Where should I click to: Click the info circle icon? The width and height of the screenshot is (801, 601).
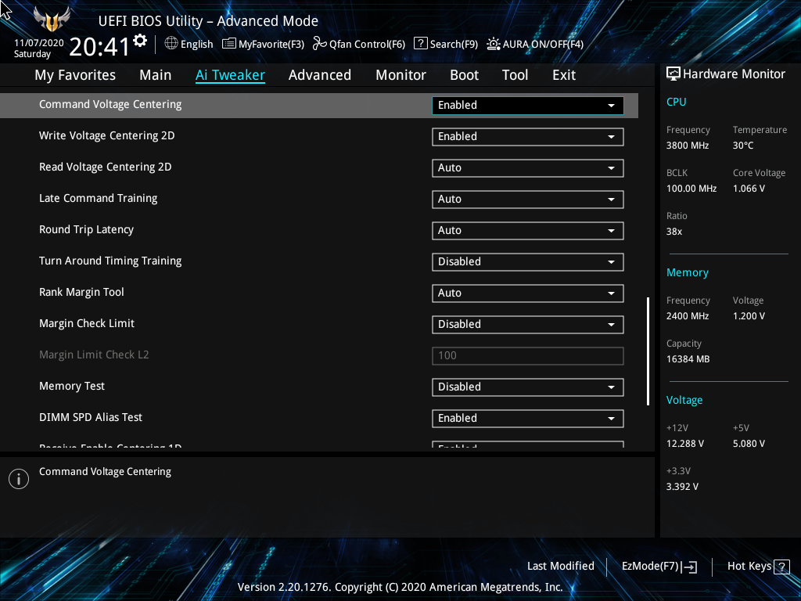click(19, 479)
